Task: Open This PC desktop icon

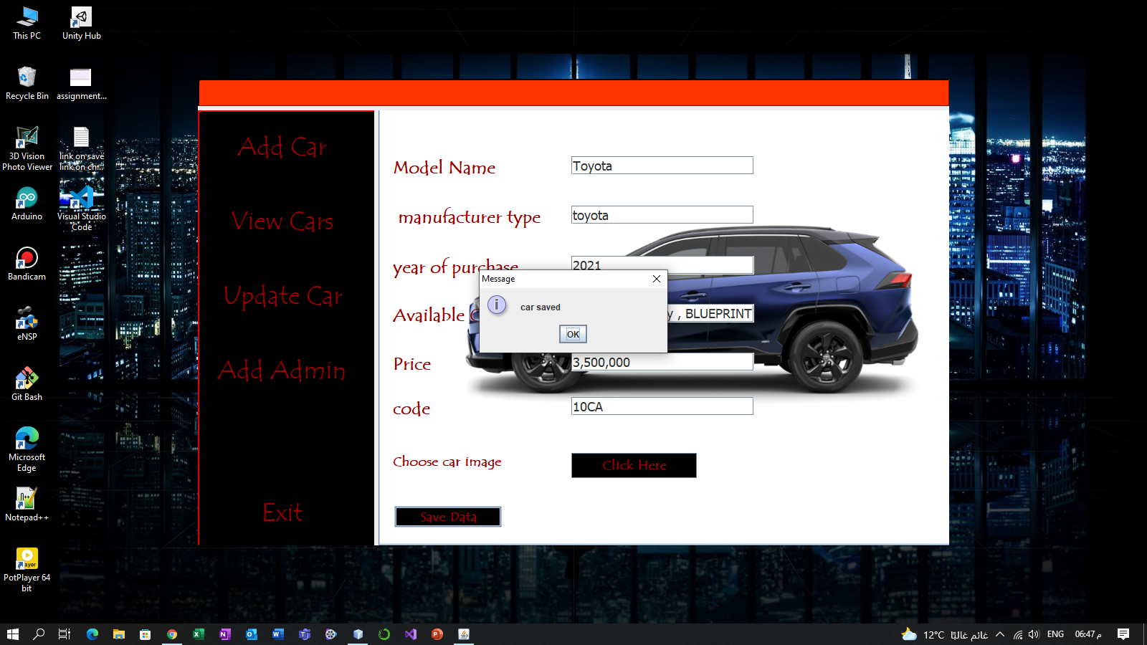Action: (x=27, y=23)
